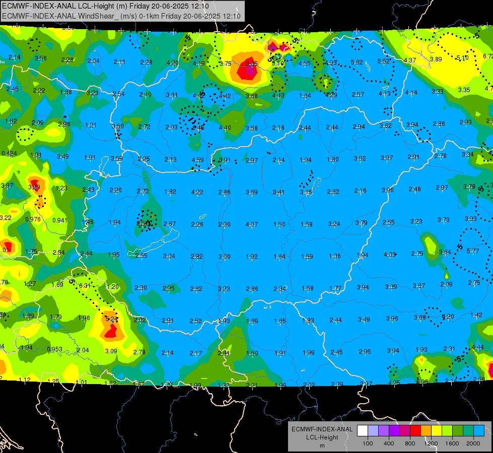Click the wind shear value 5.52

pyautogui.click(x=384, y=61)
